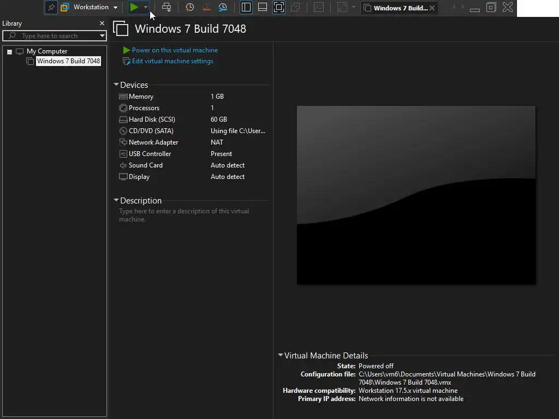This screenshot has height=419, width=559.
Task: Click the Display Auto detect value
Action: click(228, 177)
